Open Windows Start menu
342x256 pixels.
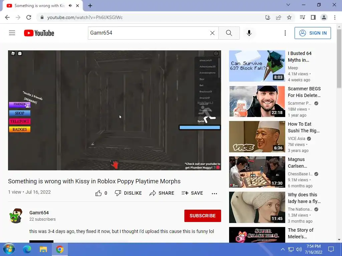click(x=9, y=249)
